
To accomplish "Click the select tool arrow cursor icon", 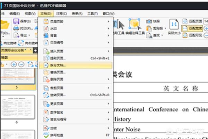I will [x=121, y=25].
